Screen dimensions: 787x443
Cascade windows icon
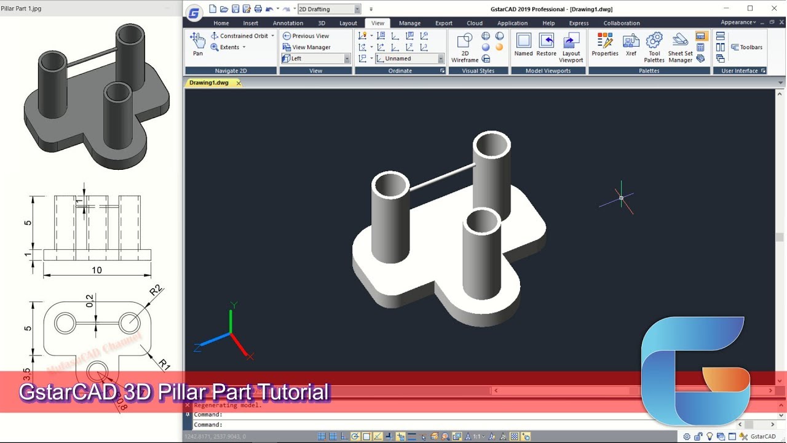[x=721, y=58]
